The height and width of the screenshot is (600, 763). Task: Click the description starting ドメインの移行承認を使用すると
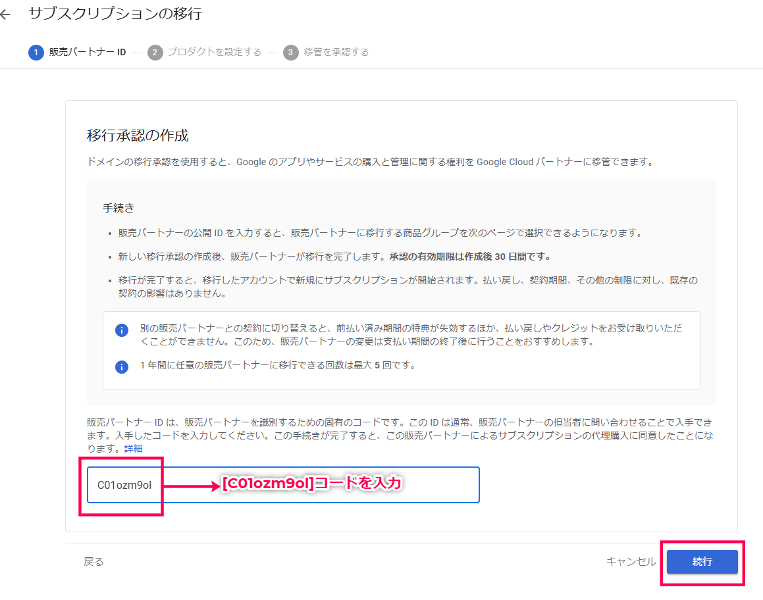371,161
